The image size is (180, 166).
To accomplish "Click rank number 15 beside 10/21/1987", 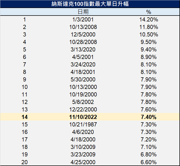I will coord(25,124).
